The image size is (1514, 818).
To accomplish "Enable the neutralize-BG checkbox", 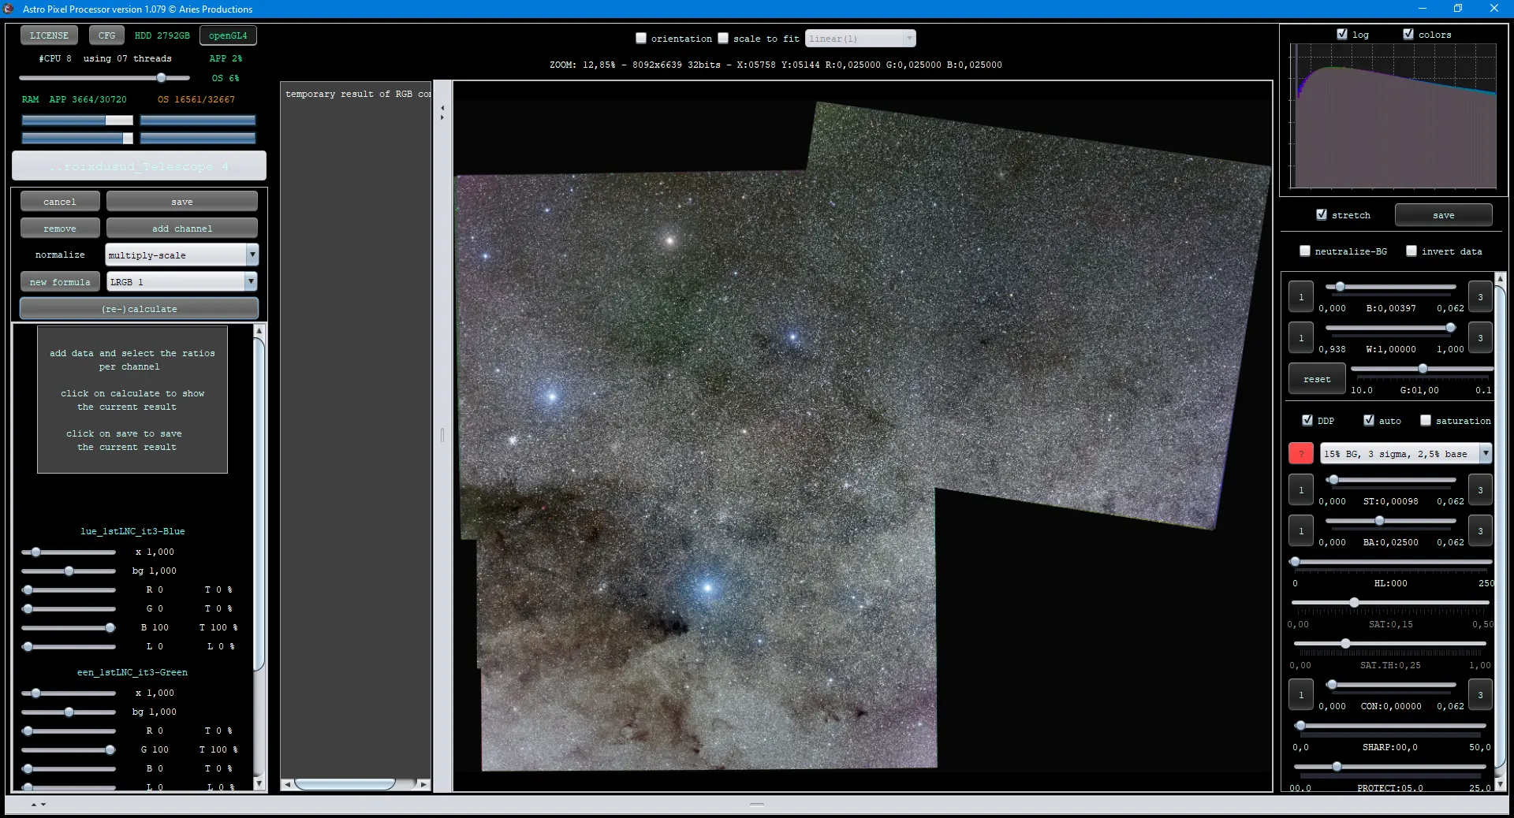I will (1305, 251).
